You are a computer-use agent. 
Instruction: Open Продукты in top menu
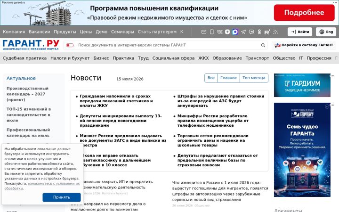[65, 32]
